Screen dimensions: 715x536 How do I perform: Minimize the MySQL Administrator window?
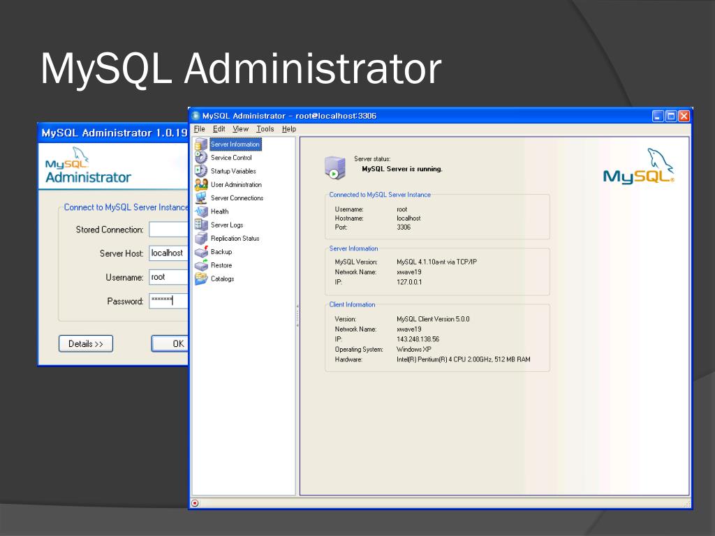658,116
